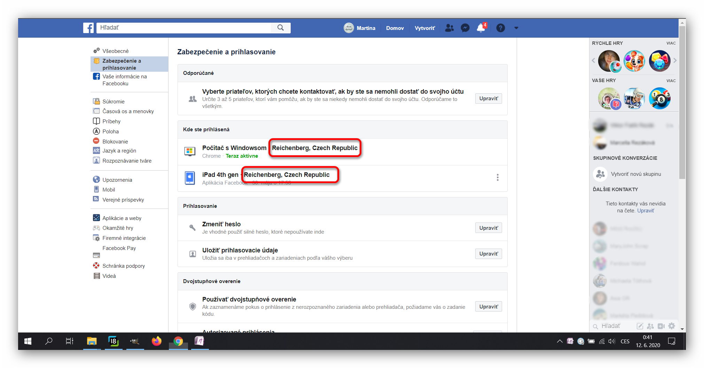Open the Messenger icon in the header
The height and width of the screenshot is (368, 704).
pos(465,28)
